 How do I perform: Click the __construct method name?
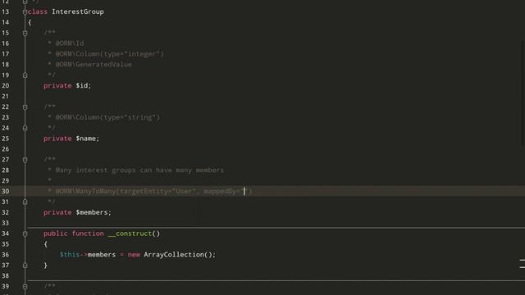tap(130, 234)
